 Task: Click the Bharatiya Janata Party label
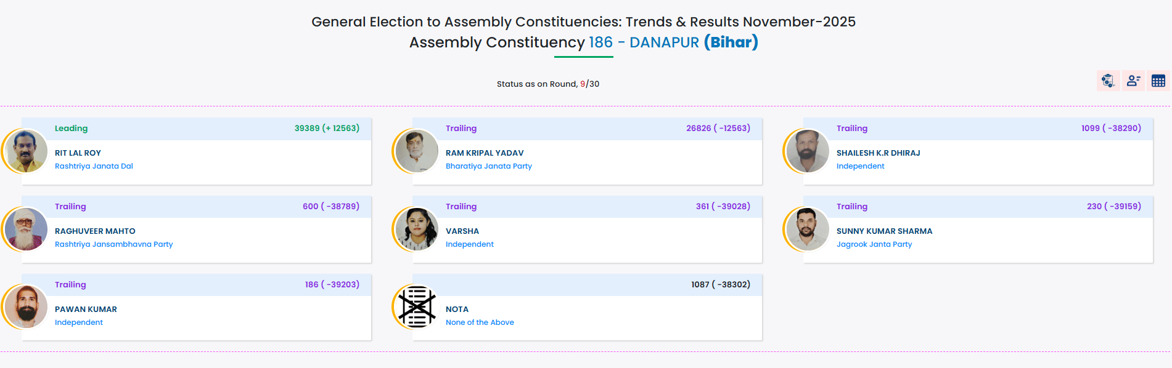click(x=488, y=166)
